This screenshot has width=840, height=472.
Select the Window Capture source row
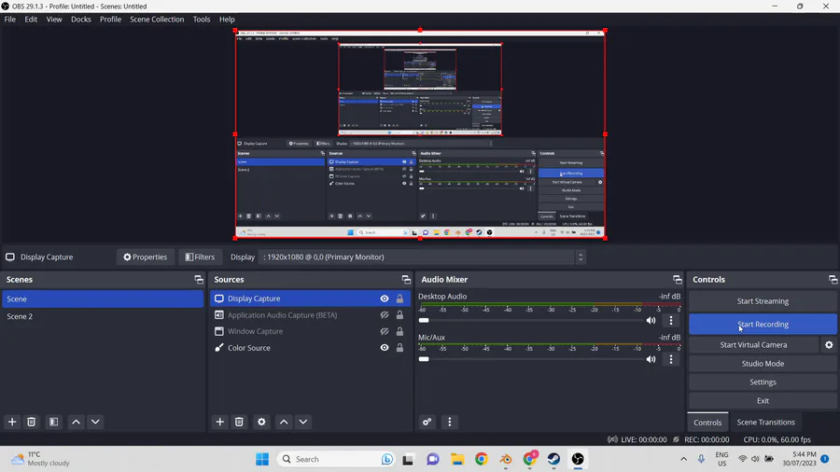point(310,331)
